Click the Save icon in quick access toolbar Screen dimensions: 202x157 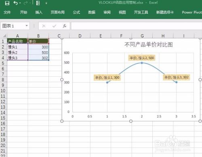(7, 3)
